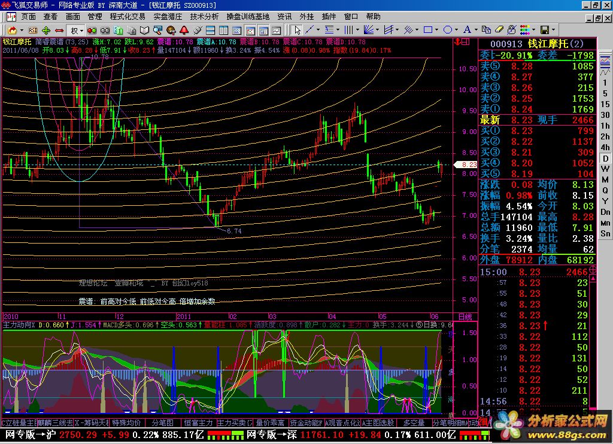Click the gray double-circle icon

[x=105, y=30]
